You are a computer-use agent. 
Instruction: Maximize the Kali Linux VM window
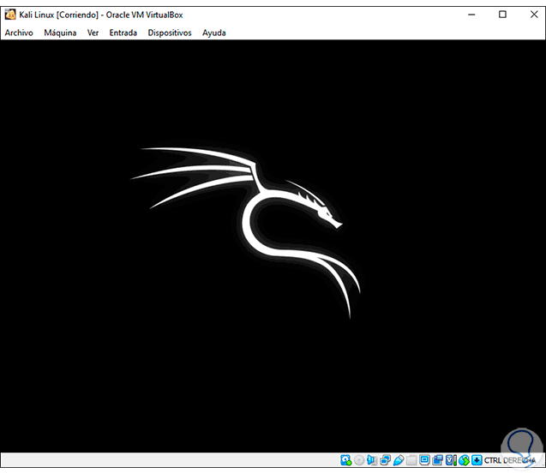pos(502,15)
